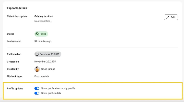Click the Show publication on my profile text

(58, 88)
